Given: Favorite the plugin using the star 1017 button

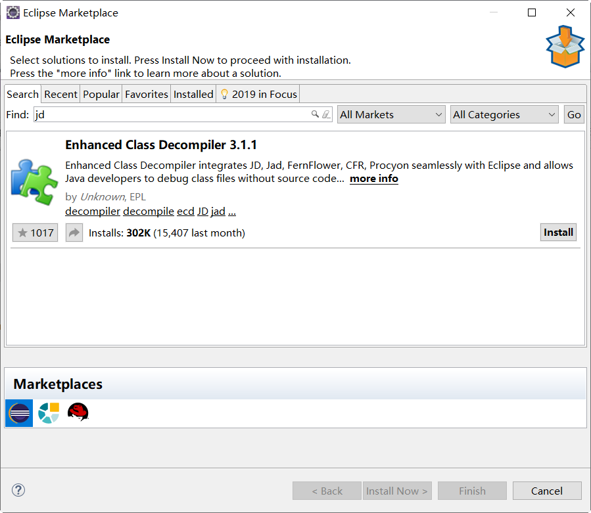Looking at the screenshot, I should coord(35,233).
